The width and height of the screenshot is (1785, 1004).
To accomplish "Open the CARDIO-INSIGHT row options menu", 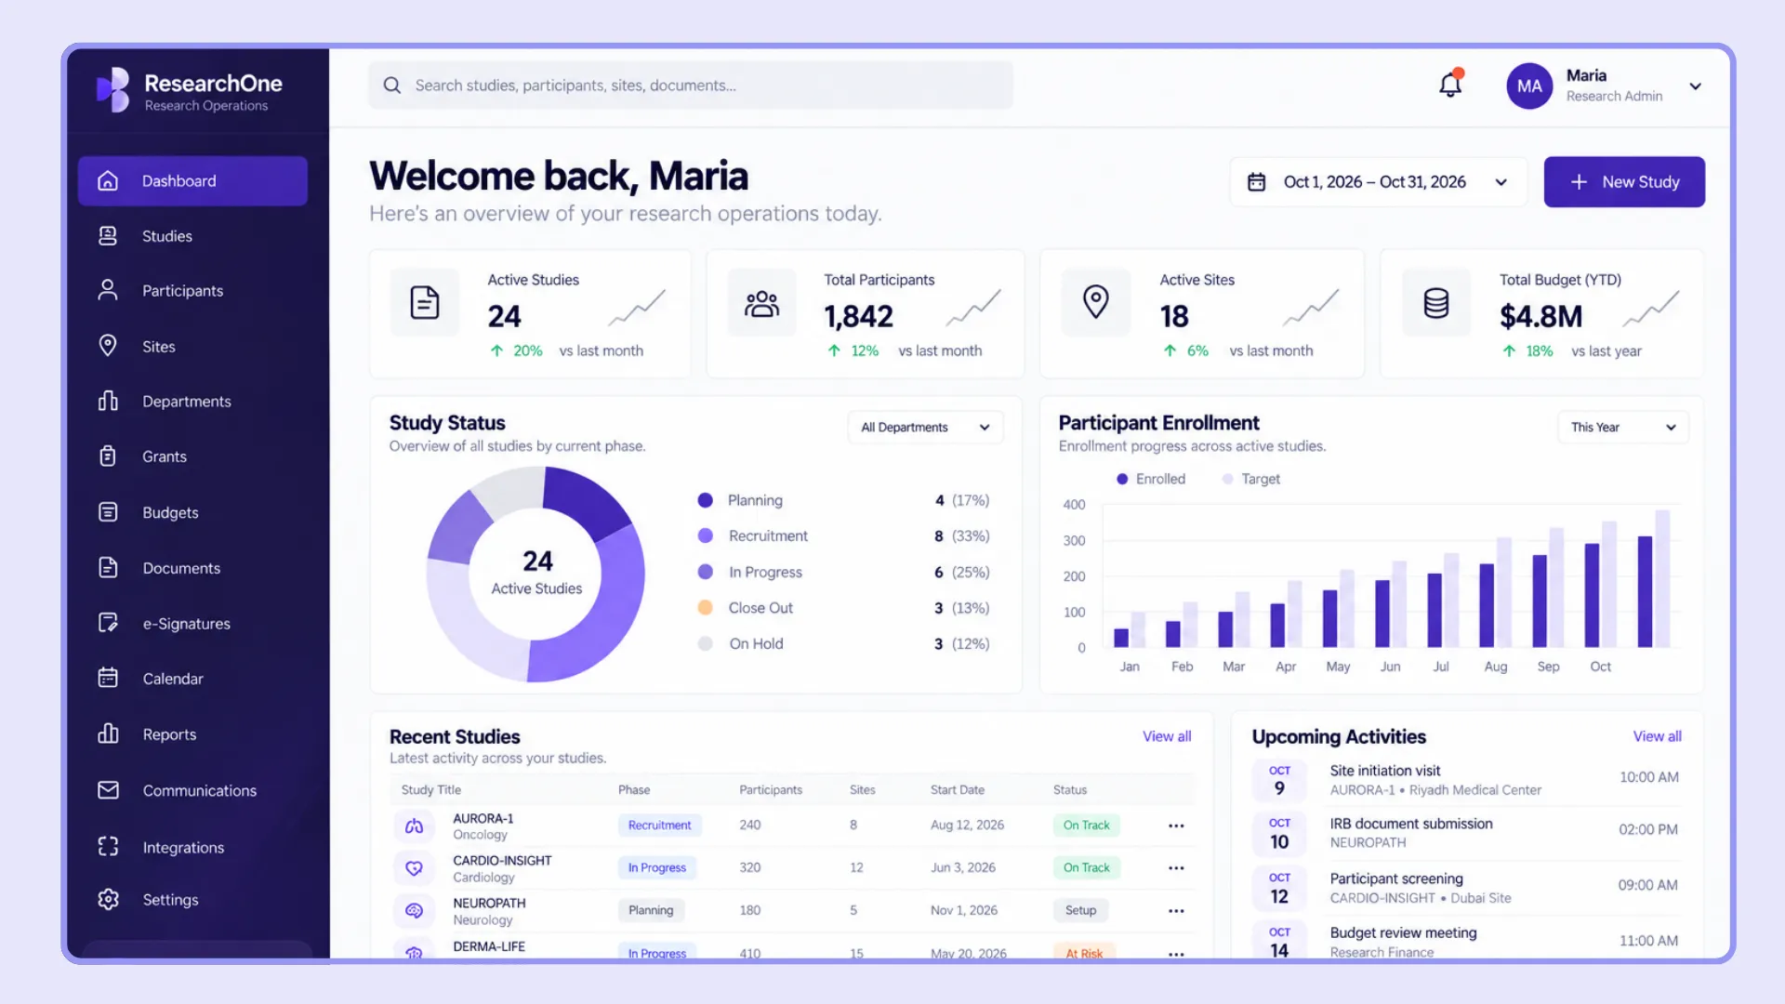I will (x=1176, y=868).
